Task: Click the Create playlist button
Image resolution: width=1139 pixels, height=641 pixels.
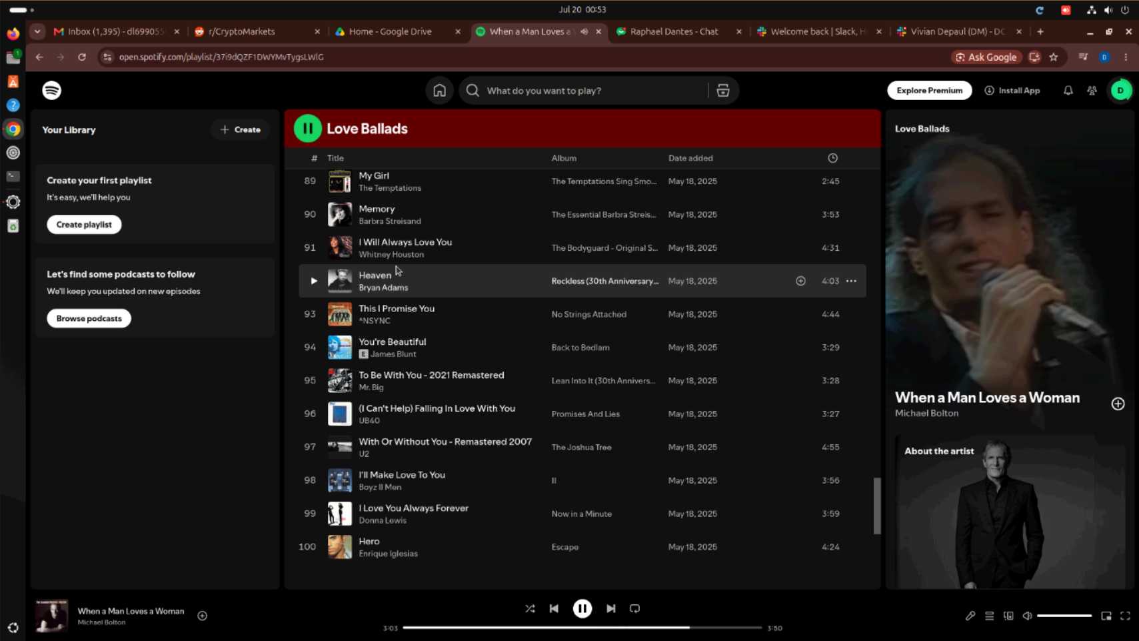Action: (x=84, y=225)
